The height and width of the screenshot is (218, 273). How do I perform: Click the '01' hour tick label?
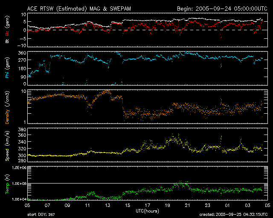pyautogui.click(x=227, y=205)
